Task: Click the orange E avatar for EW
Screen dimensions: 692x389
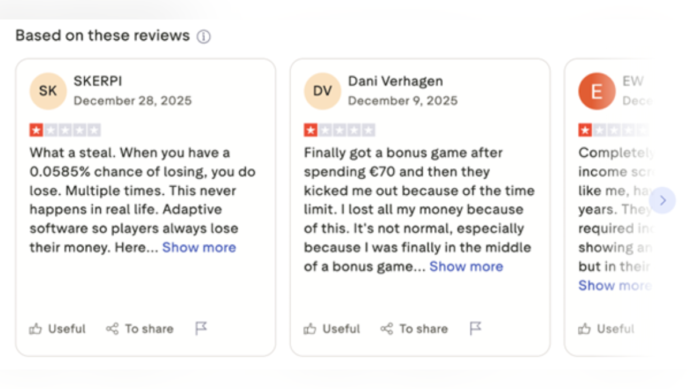Action: [597, 91]
